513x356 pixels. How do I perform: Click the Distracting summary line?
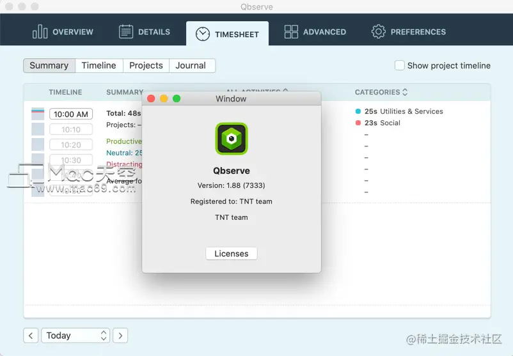[124, 164]
